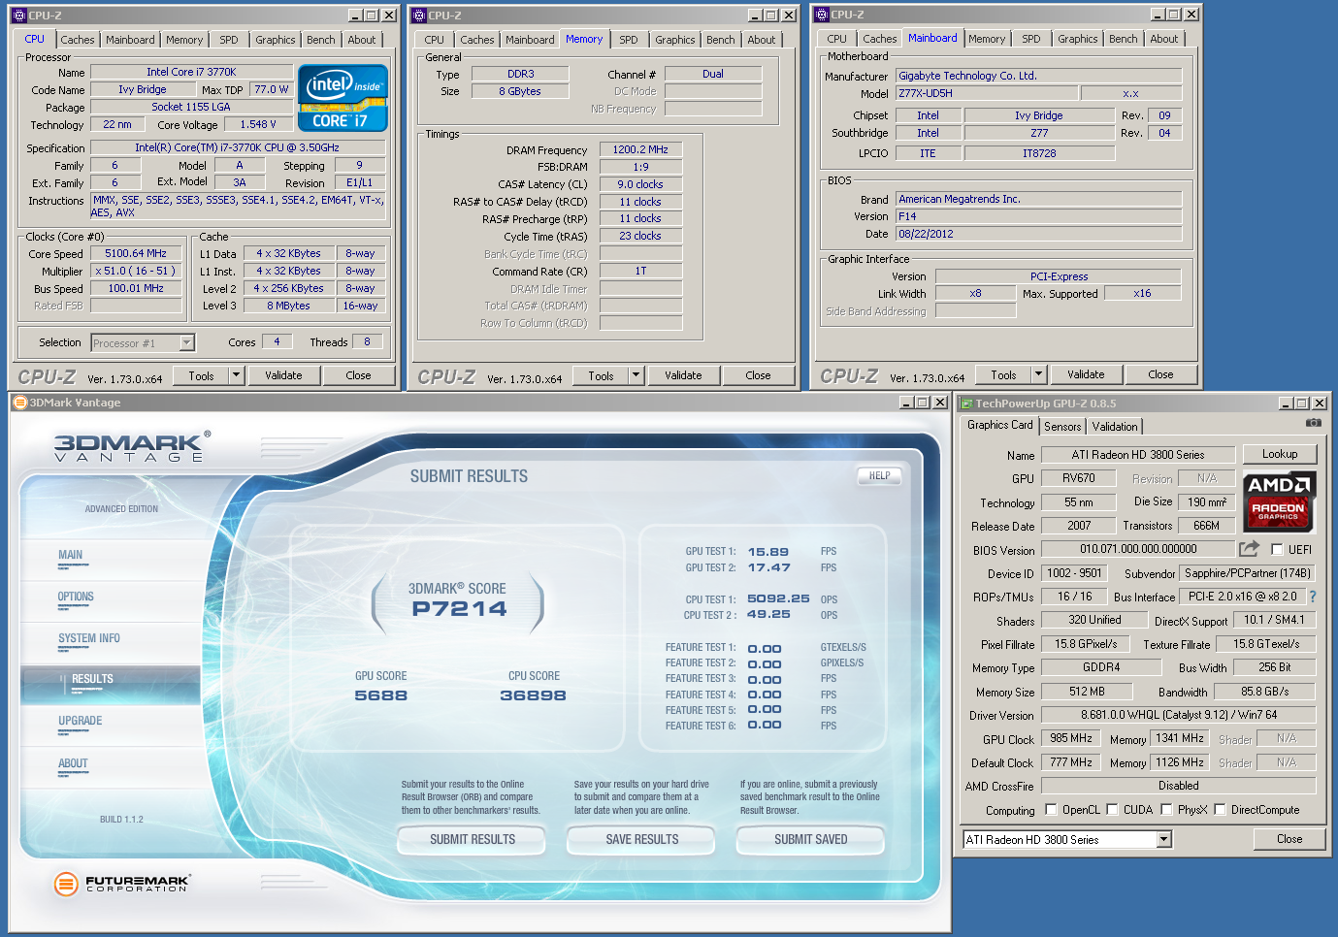Click Validate in CPU-Z Memory window

tap(683, 375)
